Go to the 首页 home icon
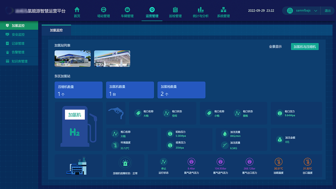Image resolution: width=336 pixels, height=189 pixels. tap(77, 10)
